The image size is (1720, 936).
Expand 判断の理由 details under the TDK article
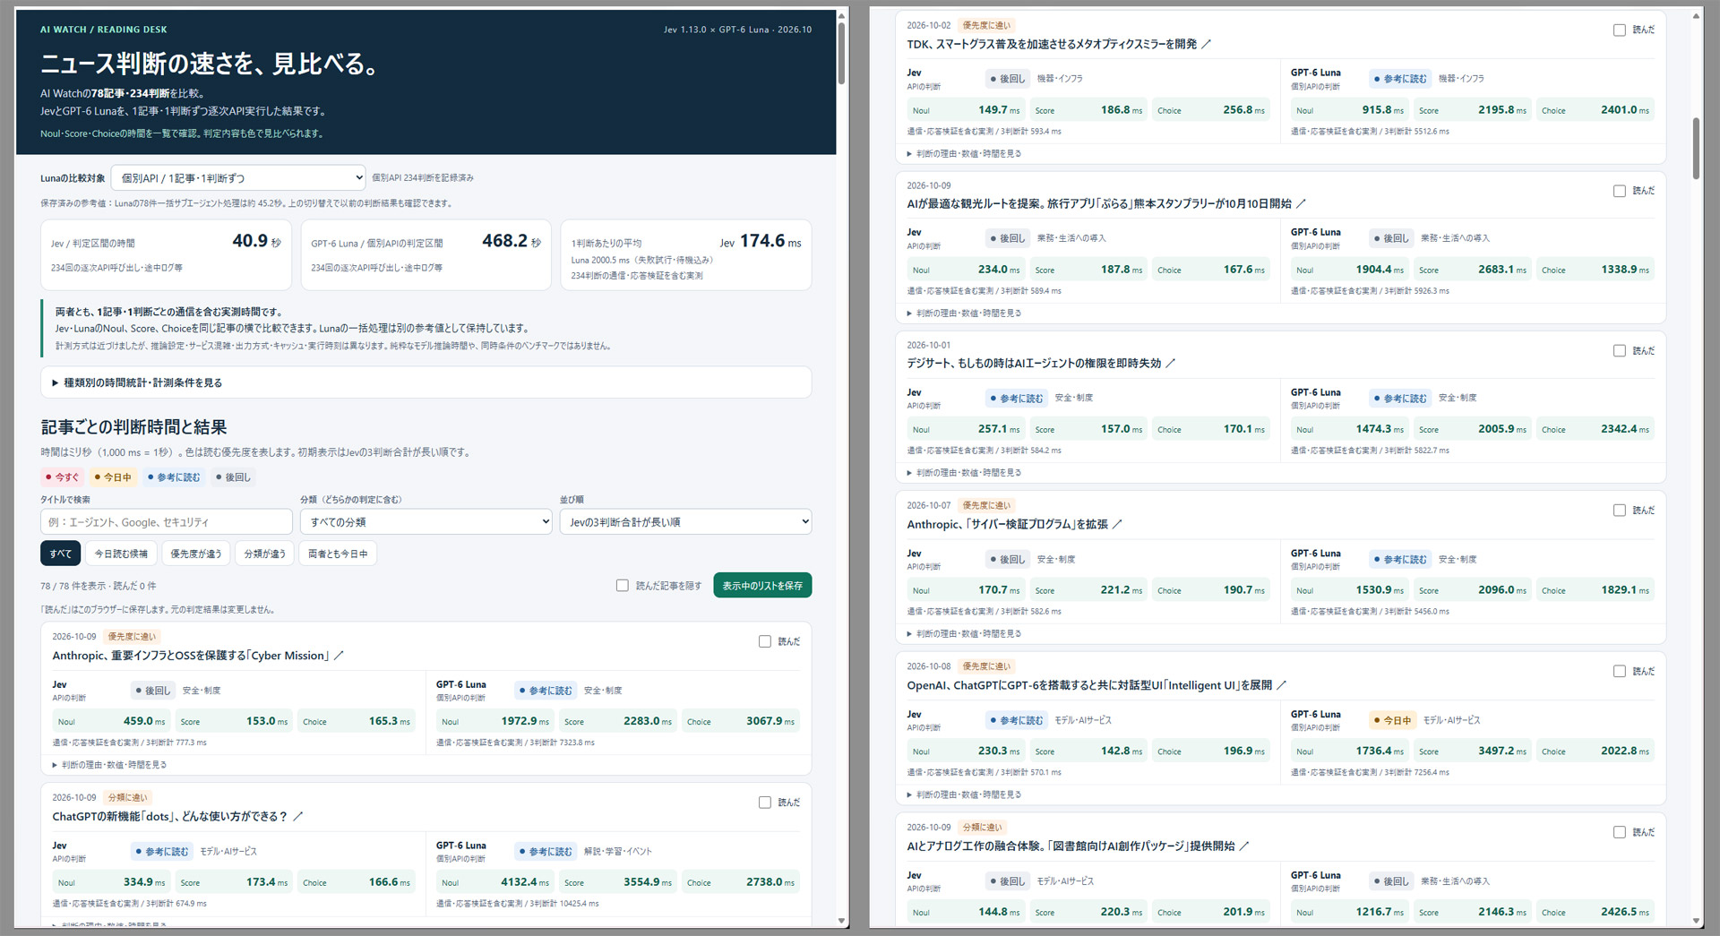[x=965, y=154]
